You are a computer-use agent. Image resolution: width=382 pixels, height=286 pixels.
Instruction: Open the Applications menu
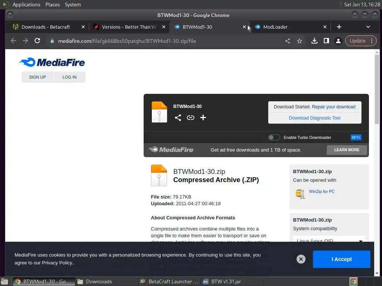26,4
